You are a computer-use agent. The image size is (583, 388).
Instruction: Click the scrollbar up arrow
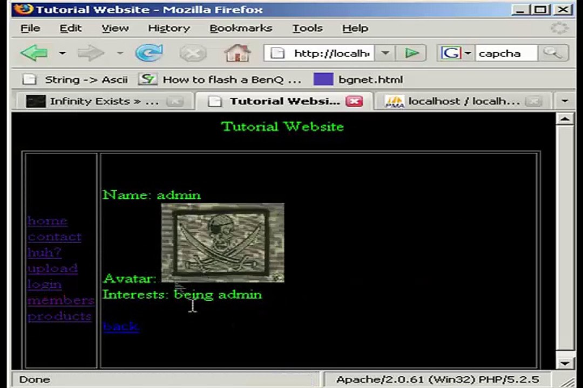coord(565,119)
